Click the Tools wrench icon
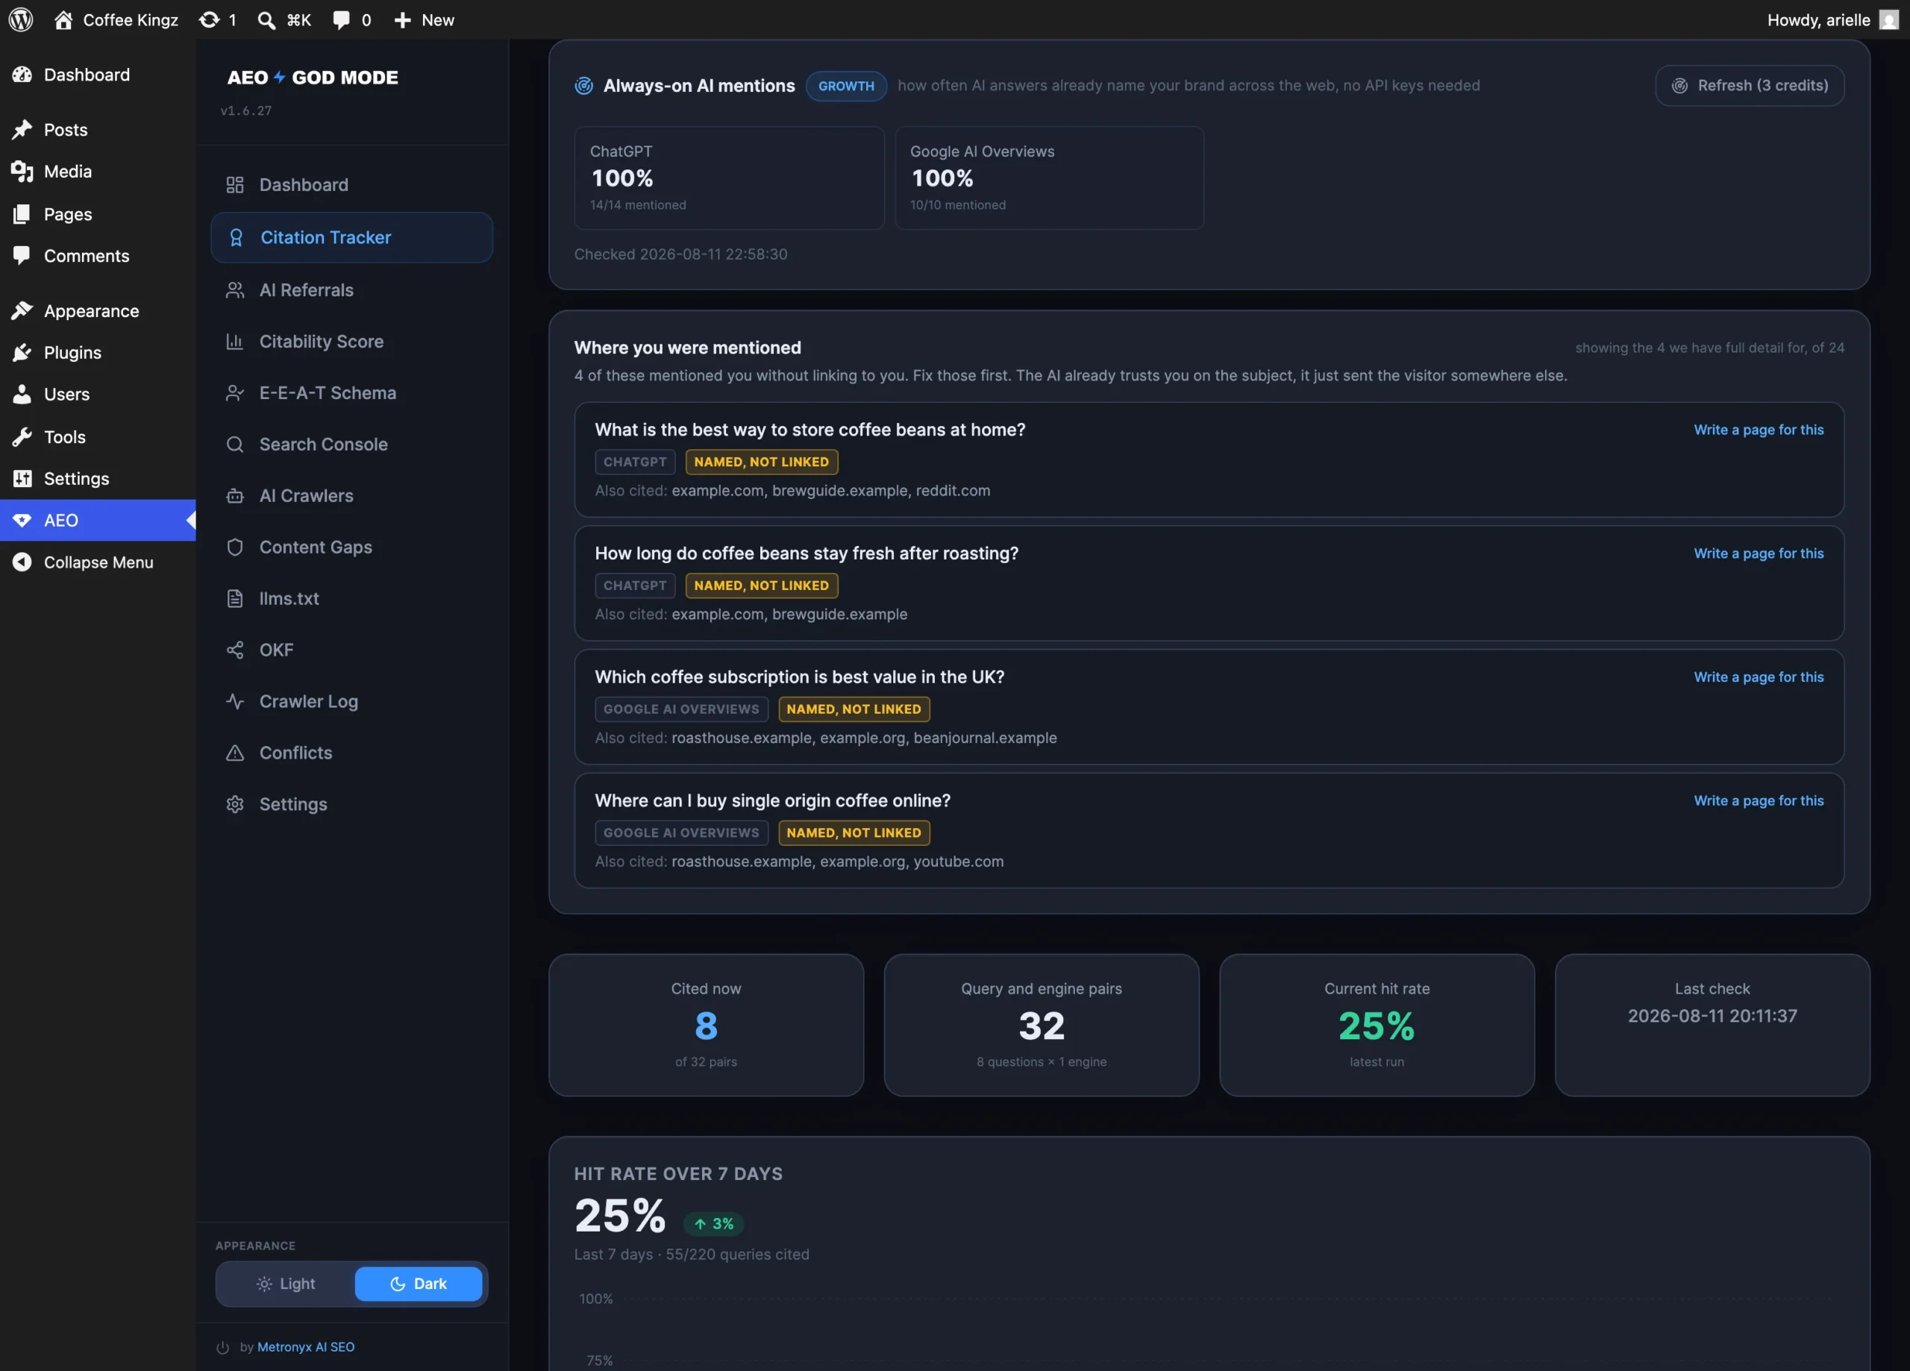 point(22,436)
